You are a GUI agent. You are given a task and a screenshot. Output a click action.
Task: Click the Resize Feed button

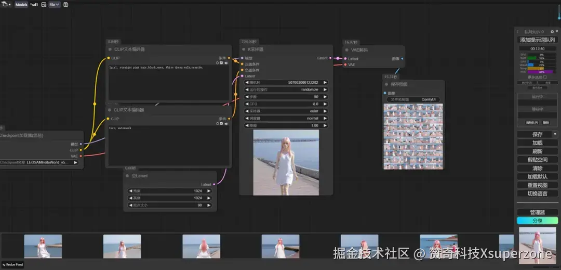point(12,265)
